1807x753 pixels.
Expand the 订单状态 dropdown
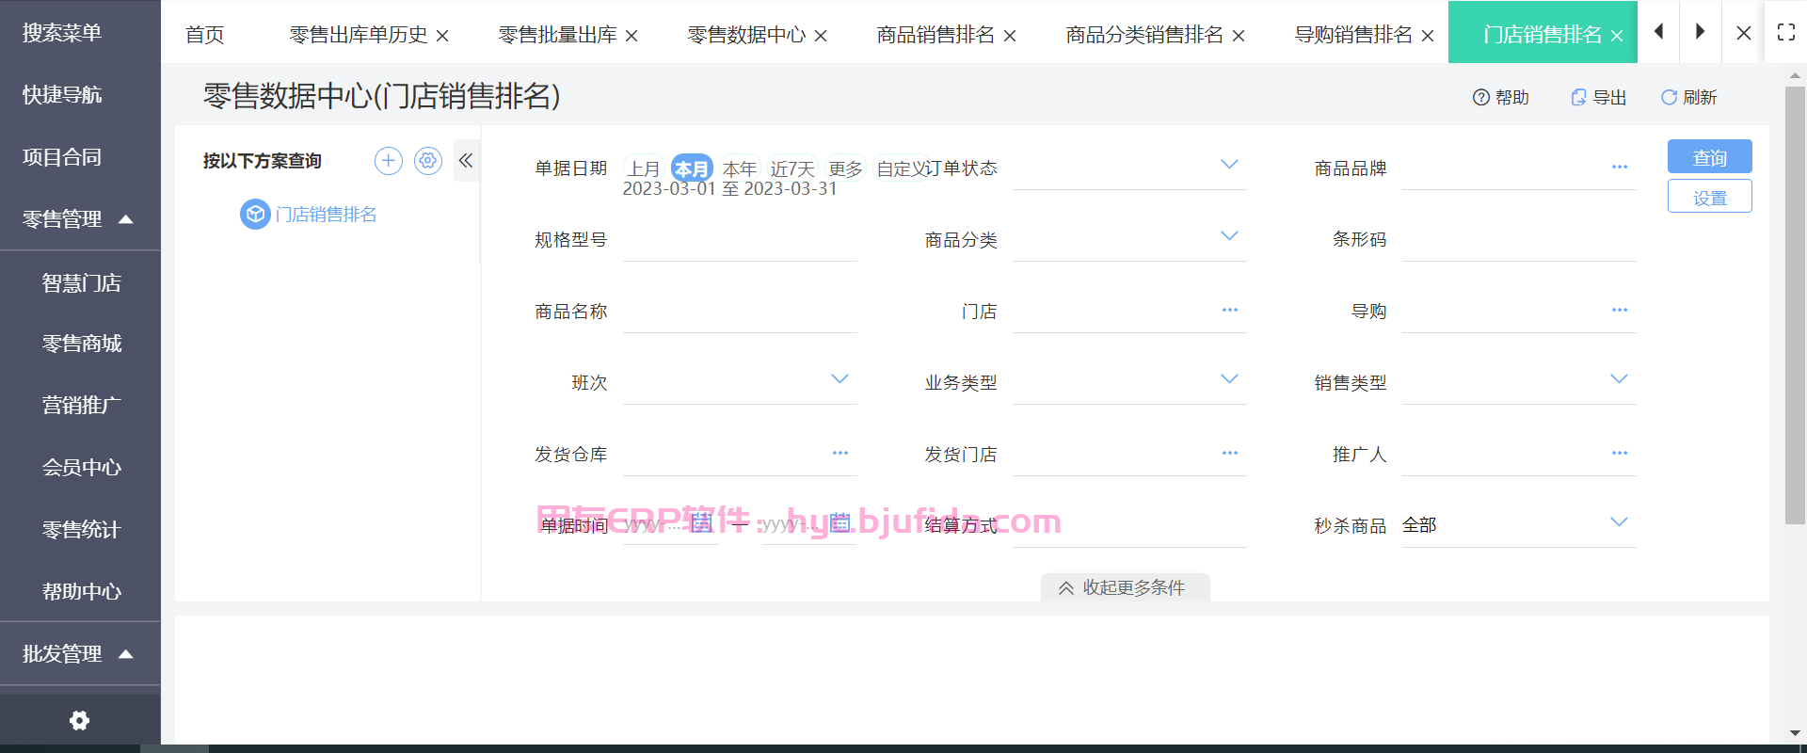point(1229,164)
